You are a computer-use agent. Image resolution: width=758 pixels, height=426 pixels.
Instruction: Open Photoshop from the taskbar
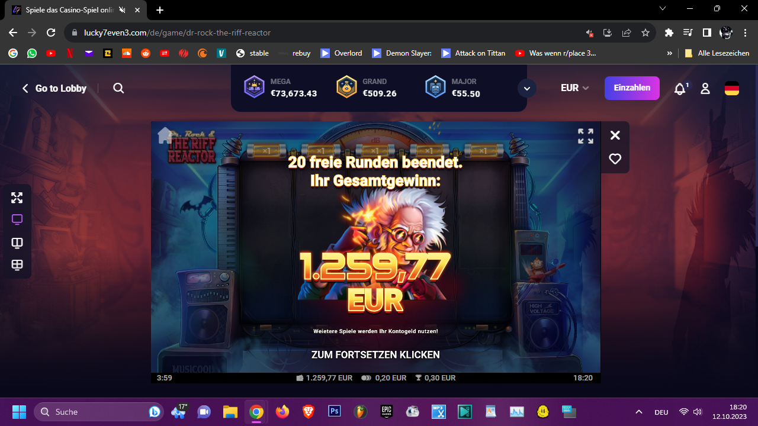point(335,412)
